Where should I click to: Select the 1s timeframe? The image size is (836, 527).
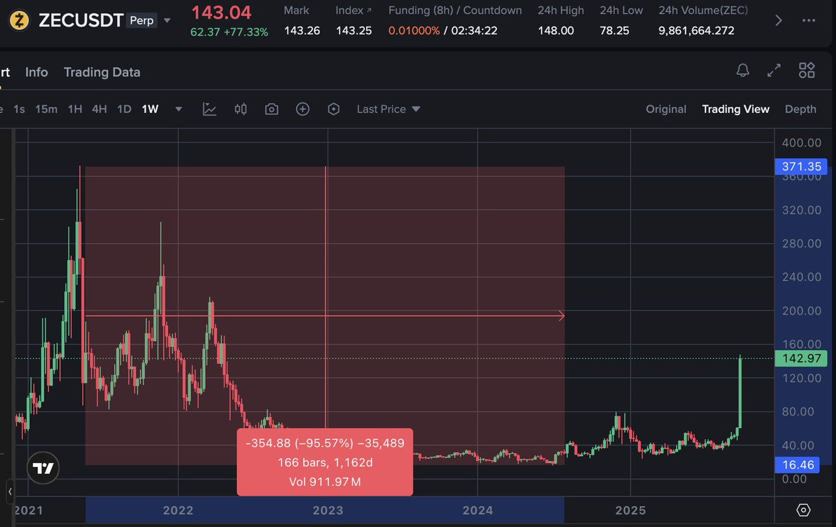click(x=20, y=109)
